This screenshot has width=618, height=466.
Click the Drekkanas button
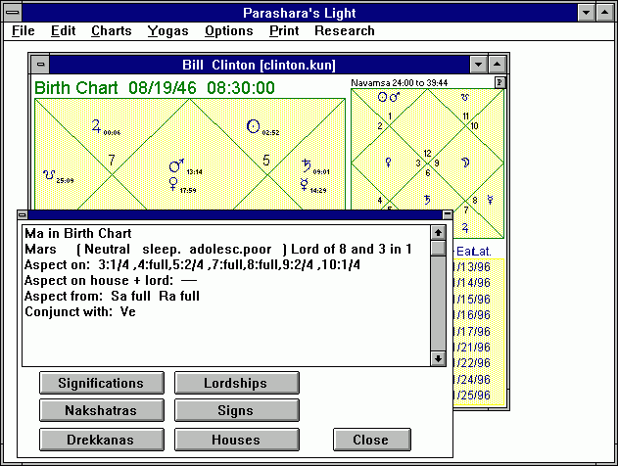(101, 440)
